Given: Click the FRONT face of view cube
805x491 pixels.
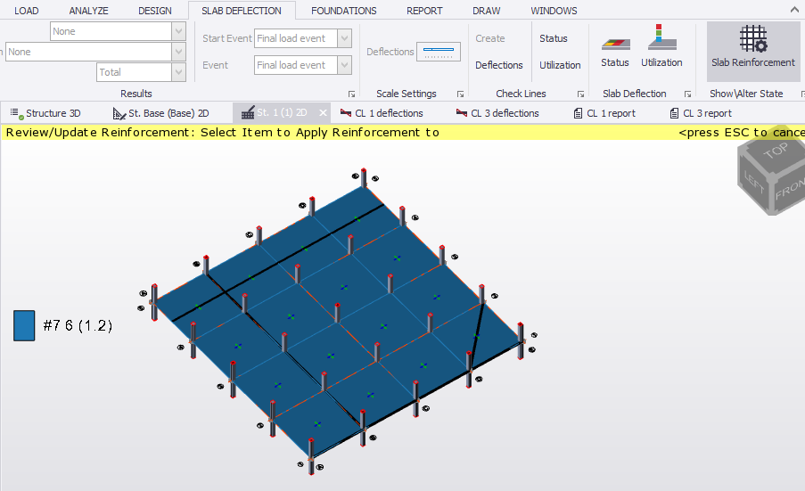Looking at the screenshot, I should 788,190.
